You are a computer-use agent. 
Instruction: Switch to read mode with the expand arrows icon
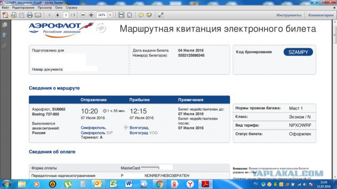pyautogui.click(x=161, y=15)
